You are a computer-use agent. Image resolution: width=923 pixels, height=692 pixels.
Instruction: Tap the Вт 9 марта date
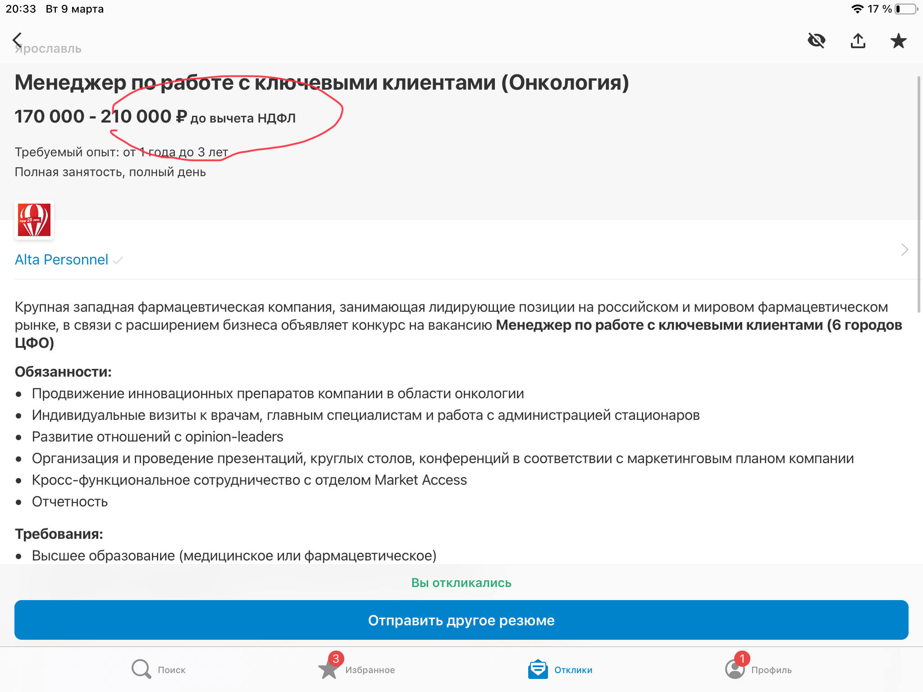(74, 9)
